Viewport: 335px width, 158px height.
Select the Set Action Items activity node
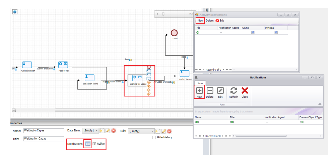[89, 78]
